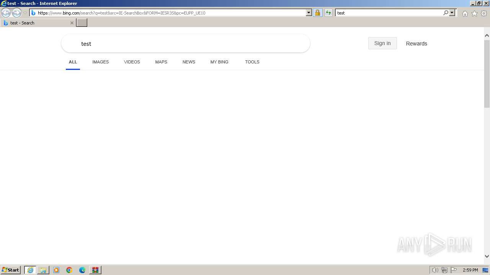The width and height of the screenshot is (490, 275).
Task: Open a new blank tab
Action: tap(82, 23)
